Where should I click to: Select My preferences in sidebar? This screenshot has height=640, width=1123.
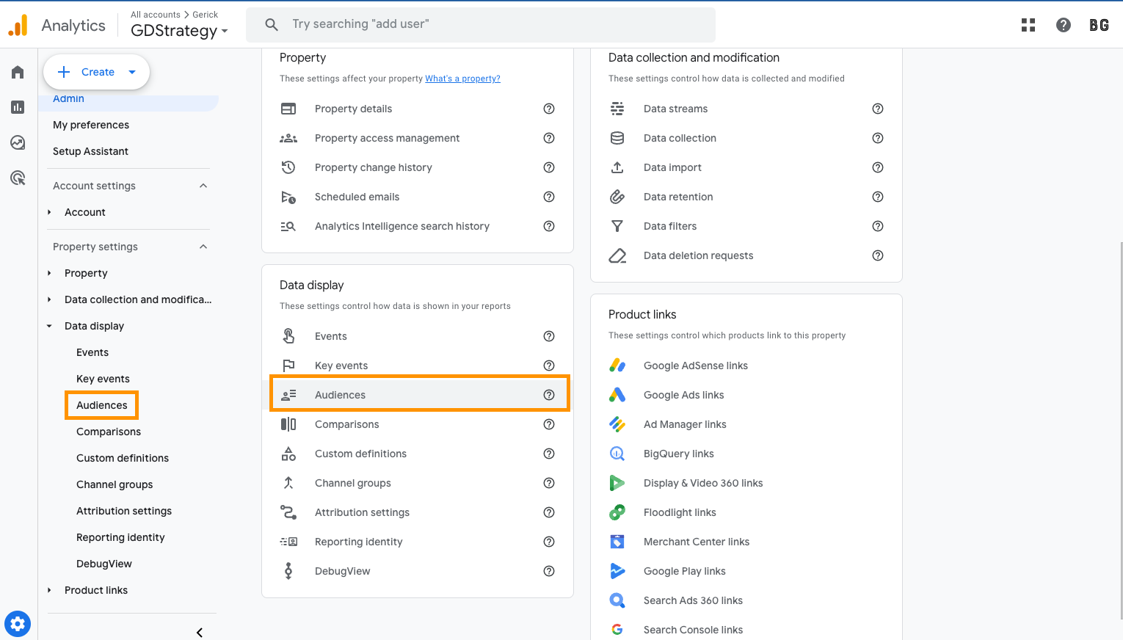(x=91, y=125)
